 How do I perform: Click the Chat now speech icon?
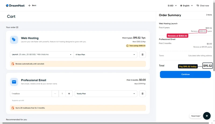[x=198, y=5]
